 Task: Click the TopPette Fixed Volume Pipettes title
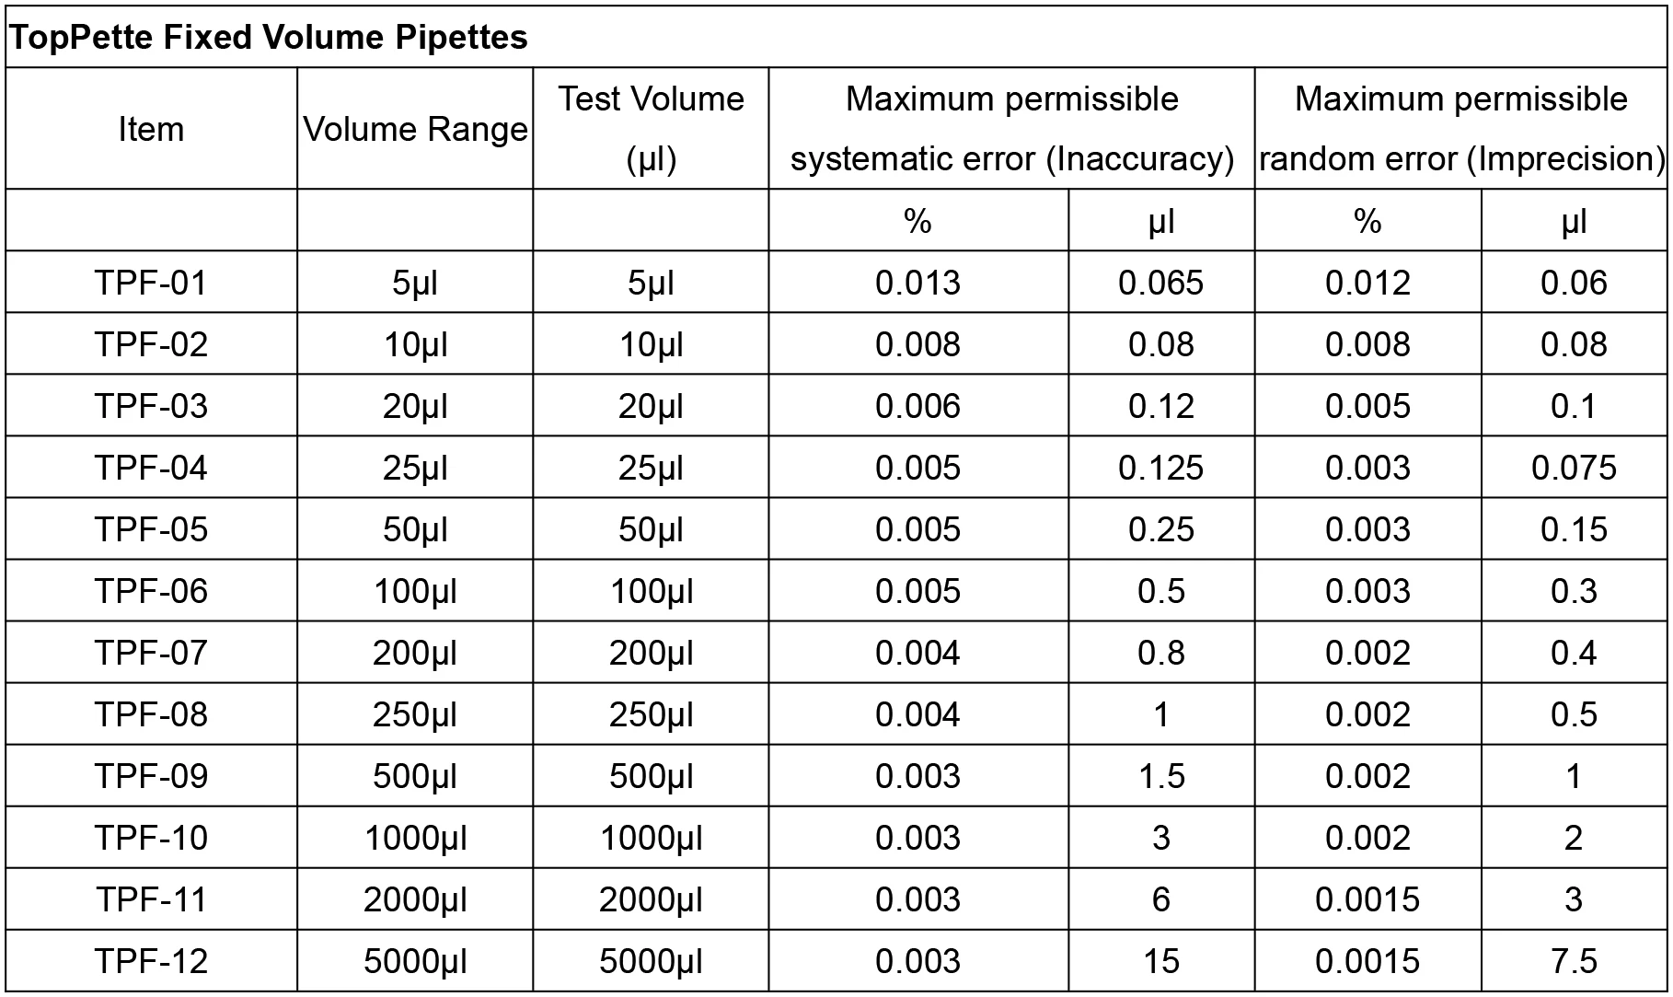[x=268, y=38]
